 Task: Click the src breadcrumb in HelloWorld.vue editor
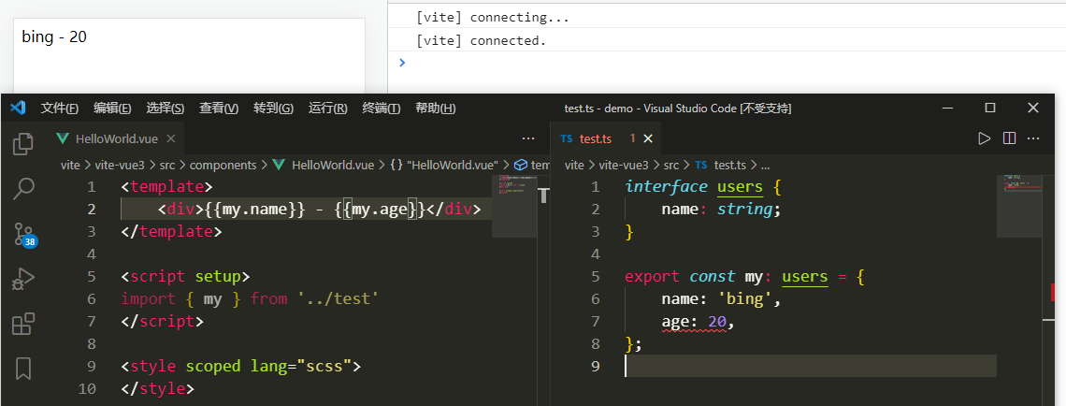coord(167,165)
